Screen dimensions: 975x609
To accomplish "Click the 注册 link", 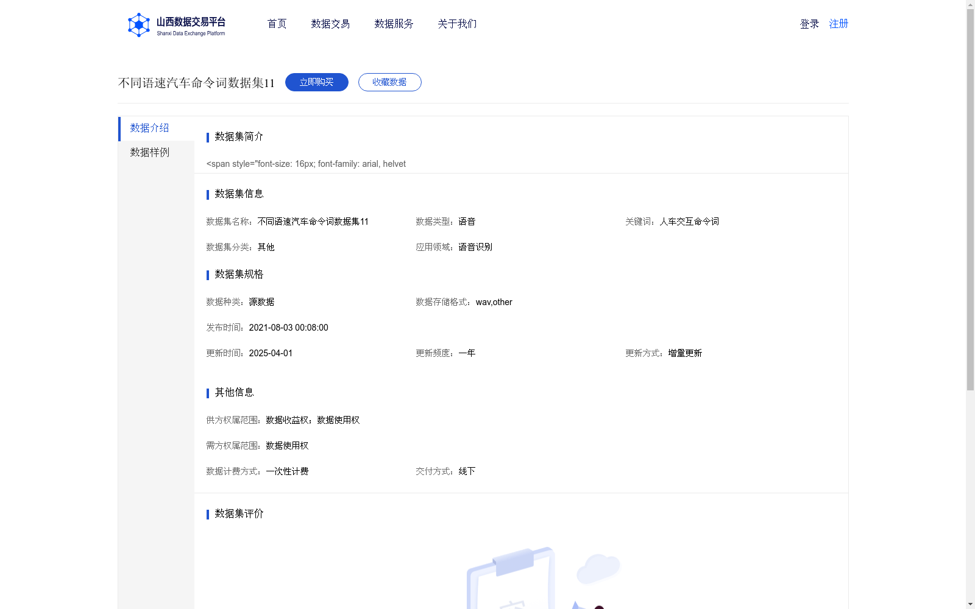I will [838, 24].
